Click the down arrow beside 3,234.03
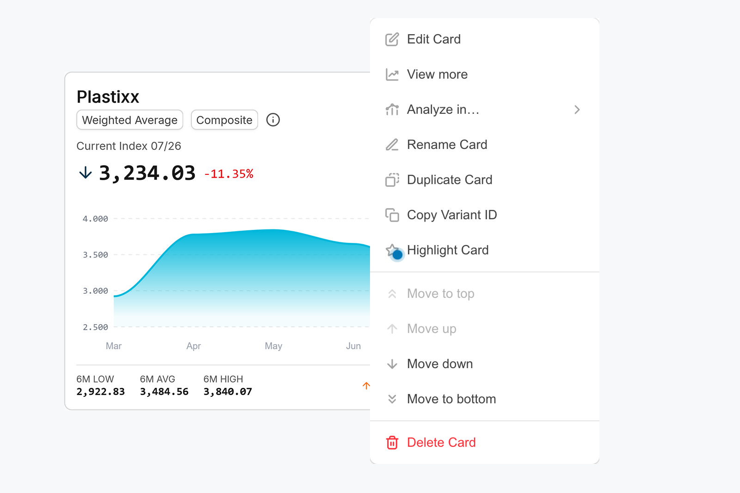Viewport: 740px width, 493px height. point(86,173)
